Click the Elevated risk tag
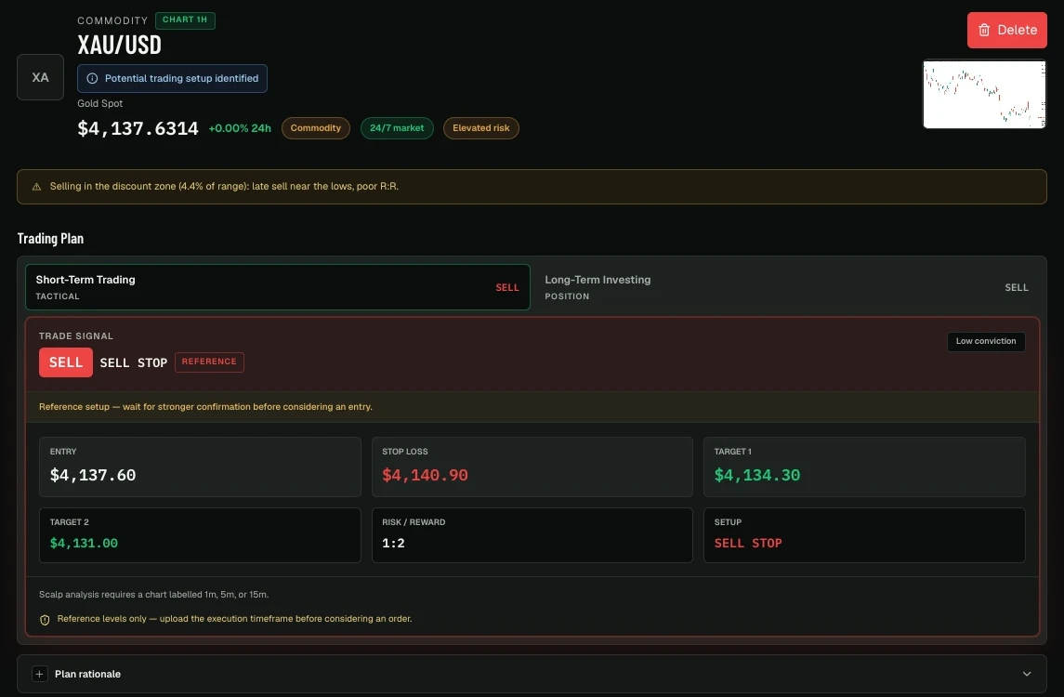Viewport: 1064px width, 697px height. (481, 128)
